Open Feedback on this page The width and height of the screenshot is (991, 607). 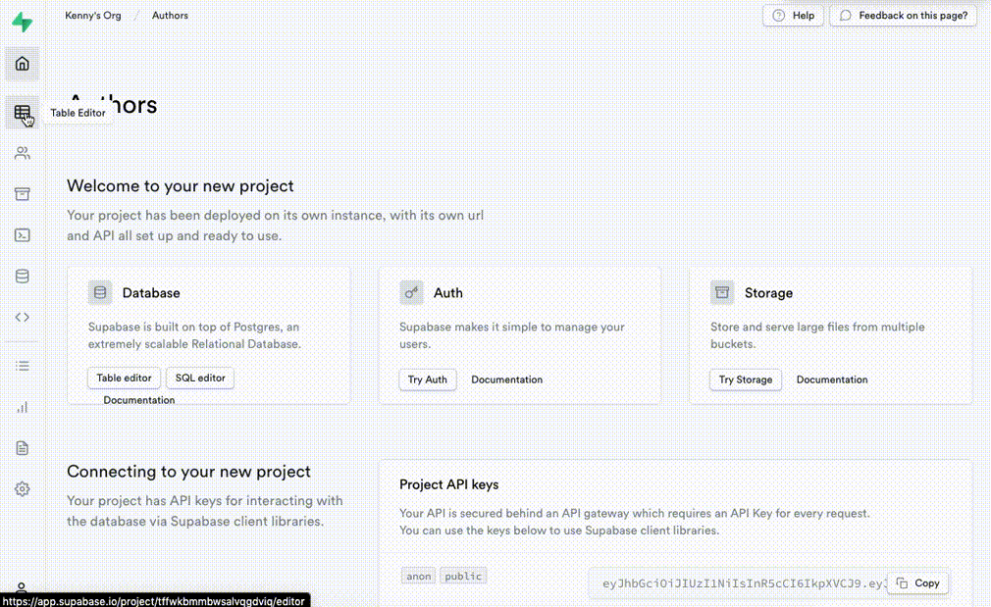pyautogui.click(x=903, y=15)
